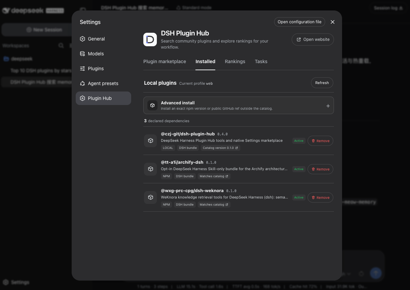Screen dimensions: 410x290
Task: Remove the archify-dsh plugin
Action: point(320,169)
